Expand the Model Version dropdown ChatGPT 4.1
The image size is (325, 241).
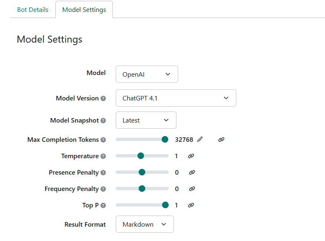[176, 98]
